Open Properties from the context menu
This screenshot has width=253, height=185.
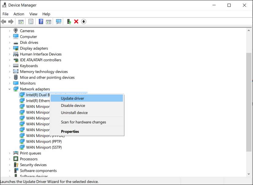coord(87,131)
